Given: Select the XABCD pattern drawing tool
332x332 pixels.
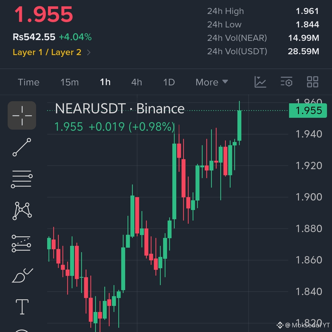Looking at the screenshot, I should pyautogui.click(x=22, y=211).
